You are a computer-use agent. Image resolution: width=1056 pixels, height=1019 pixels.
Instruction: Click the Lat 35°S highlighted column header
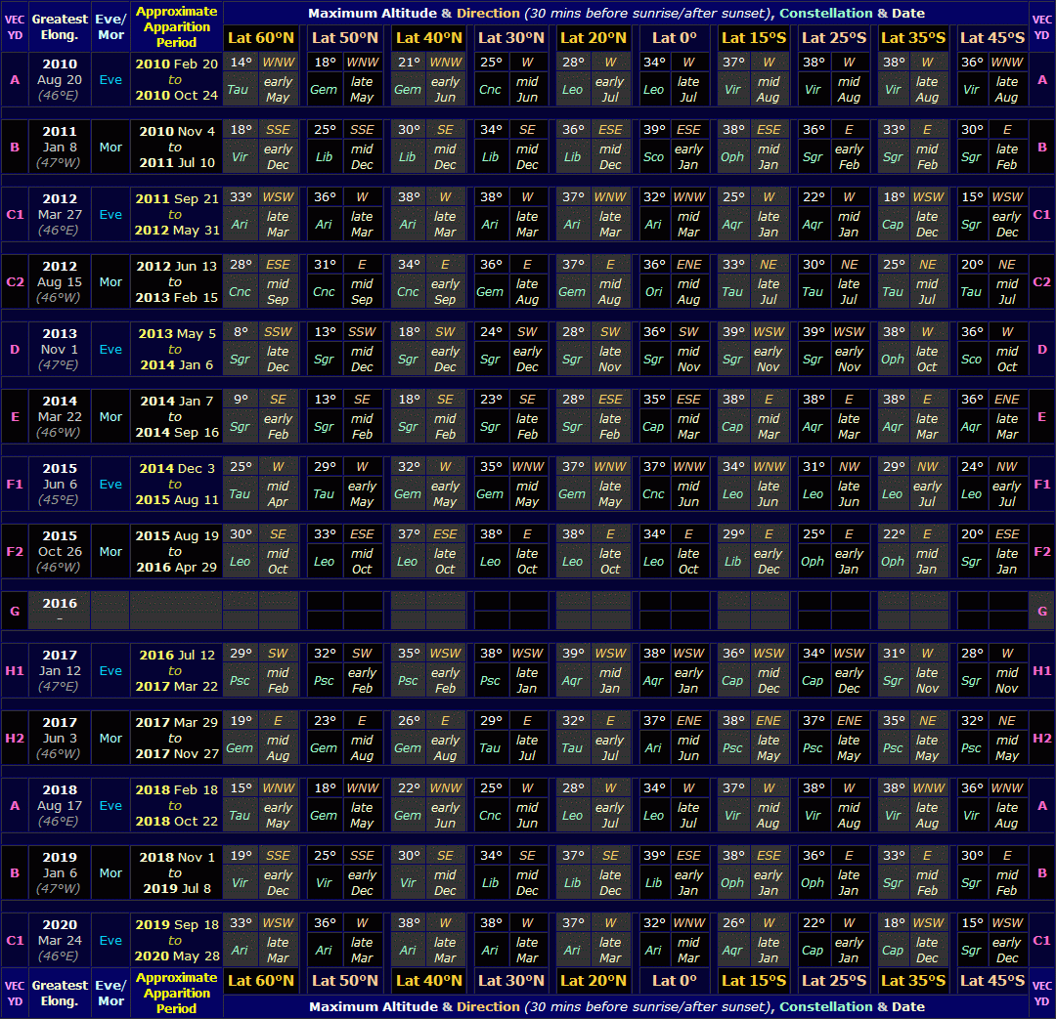912,38
